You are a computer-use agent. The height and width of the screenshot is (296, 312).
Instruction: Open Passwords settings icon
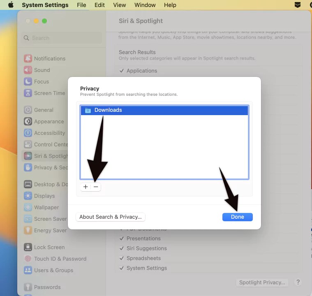(28, 287)
